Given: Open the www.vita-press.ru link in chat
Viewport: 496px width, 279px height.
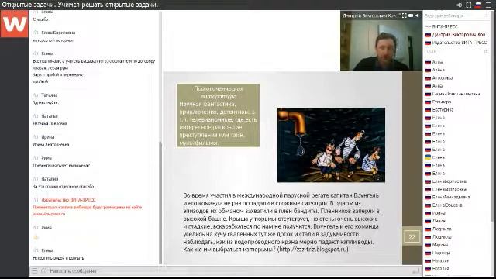Looking at the screenshot, I should click(49, 214).
